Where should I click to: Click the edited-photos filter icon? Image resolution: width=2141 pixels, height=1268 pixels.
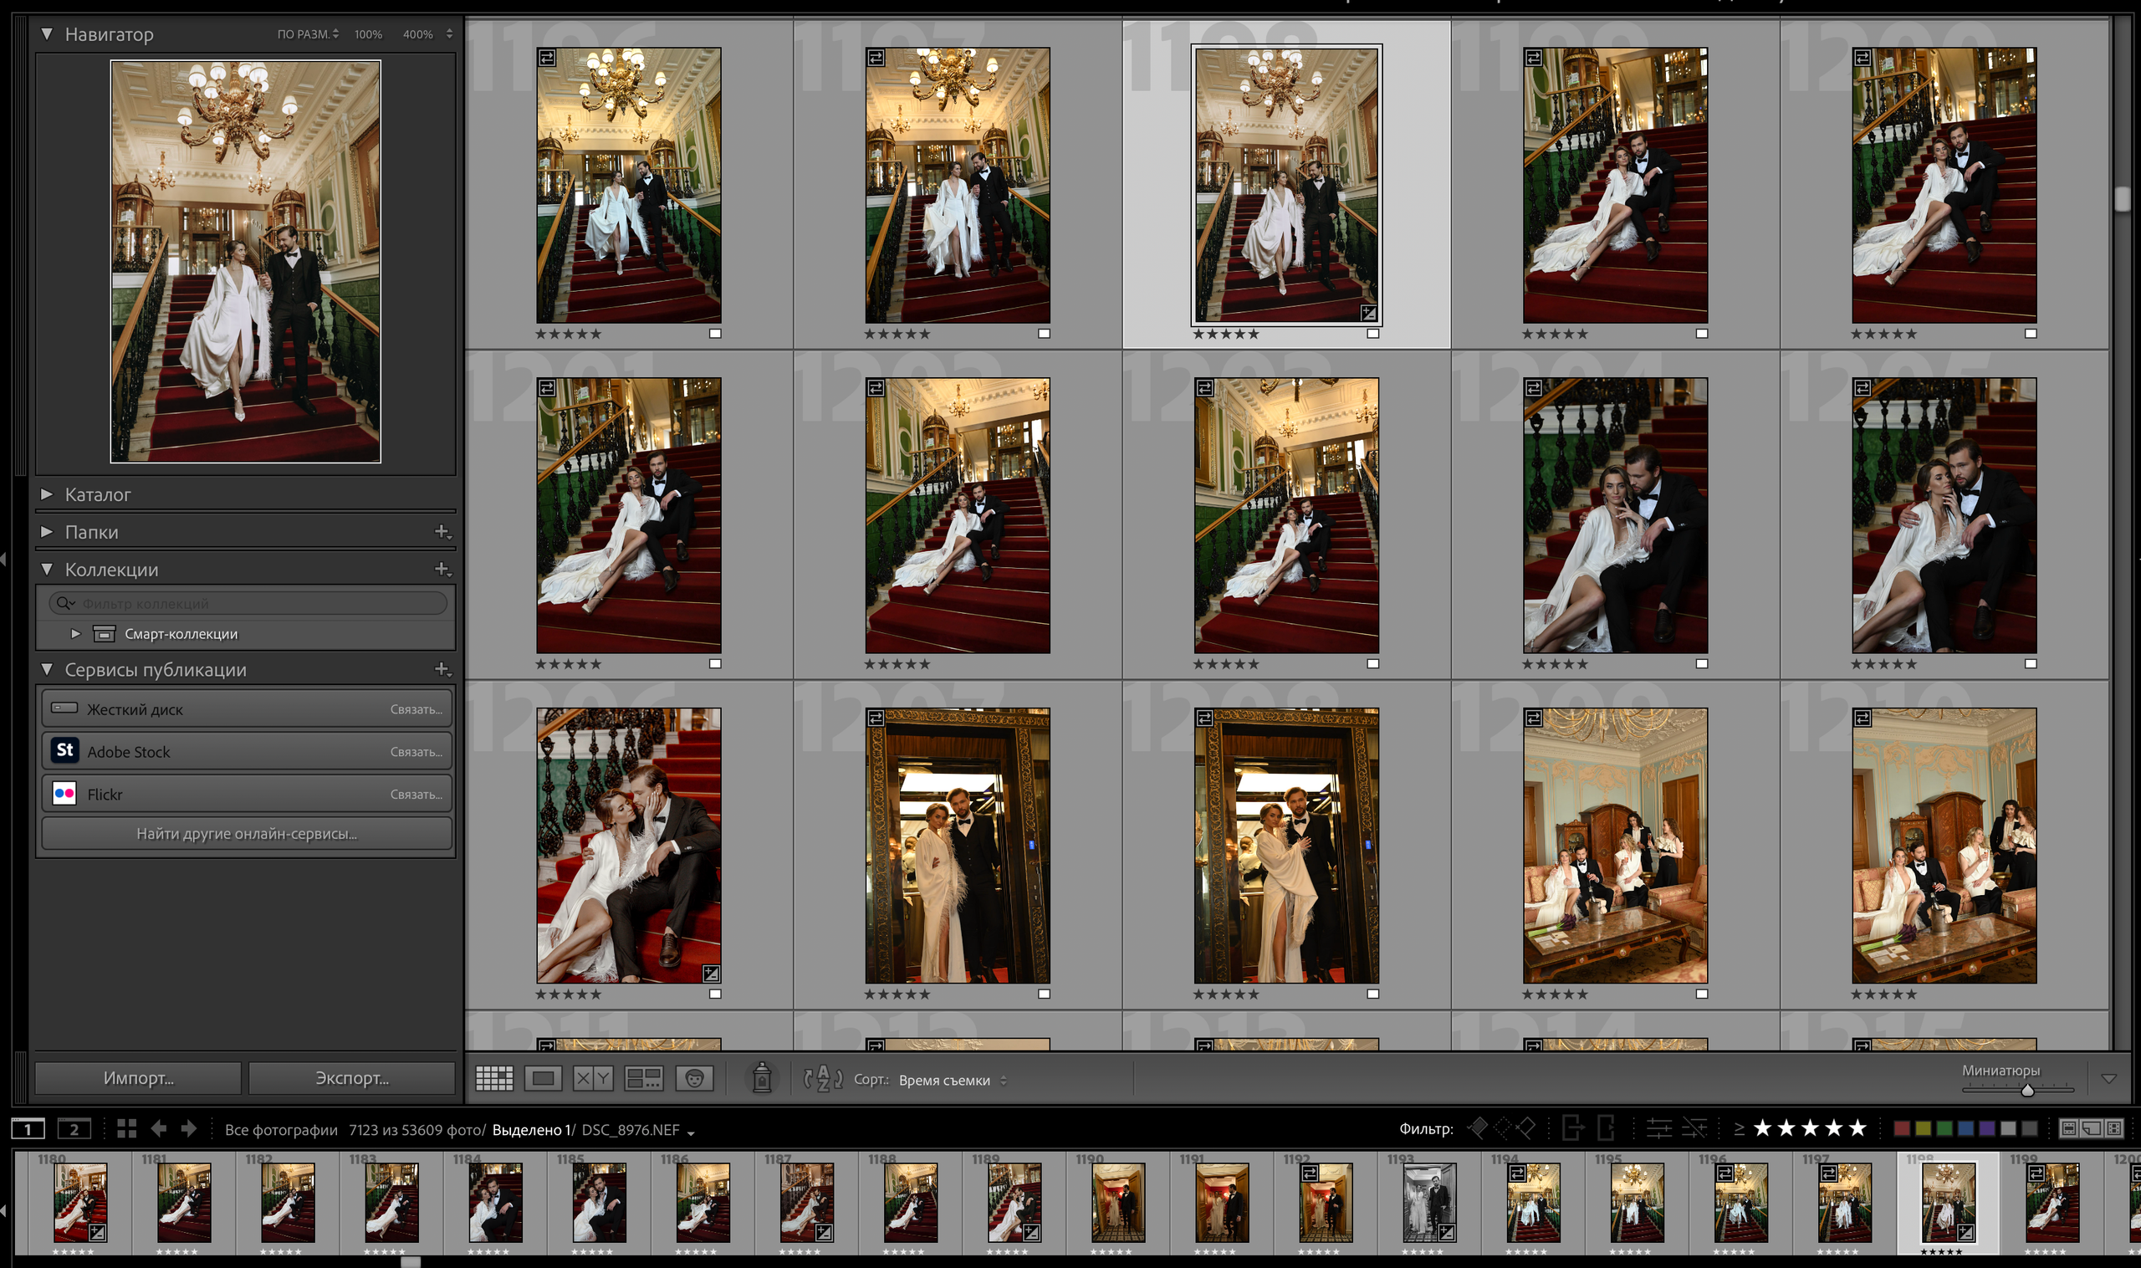coord(1658,1128)
